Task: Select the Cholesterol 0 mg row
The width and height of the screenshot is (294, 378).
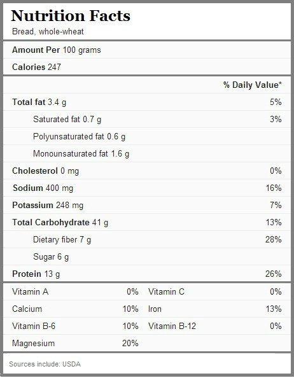Action: [147, 171]
